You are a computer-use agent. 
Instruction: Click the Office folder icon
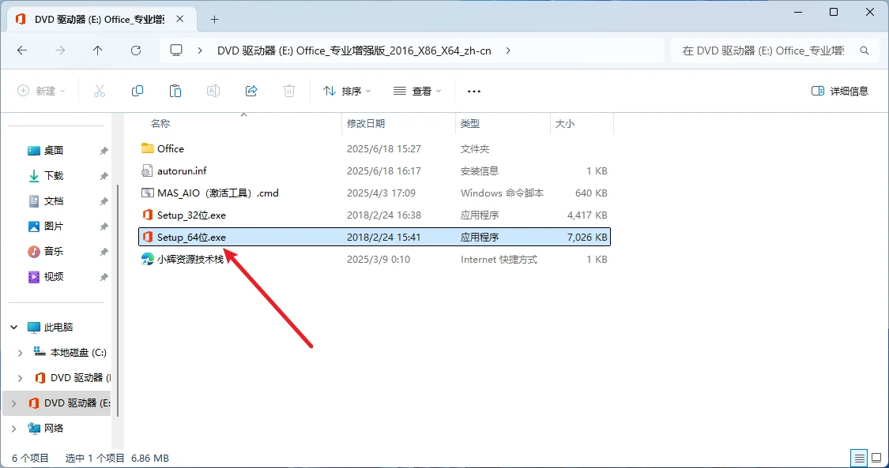tap(148, 148)
